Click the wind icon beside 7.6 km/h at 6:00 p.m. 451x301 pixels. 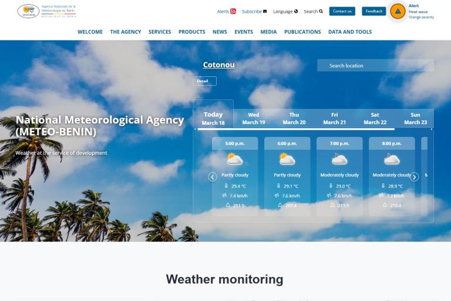point(277,195)
